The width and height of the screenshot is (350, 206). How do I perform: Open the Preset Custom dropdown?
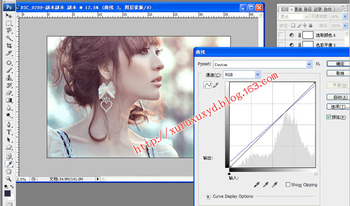[309, 64]
